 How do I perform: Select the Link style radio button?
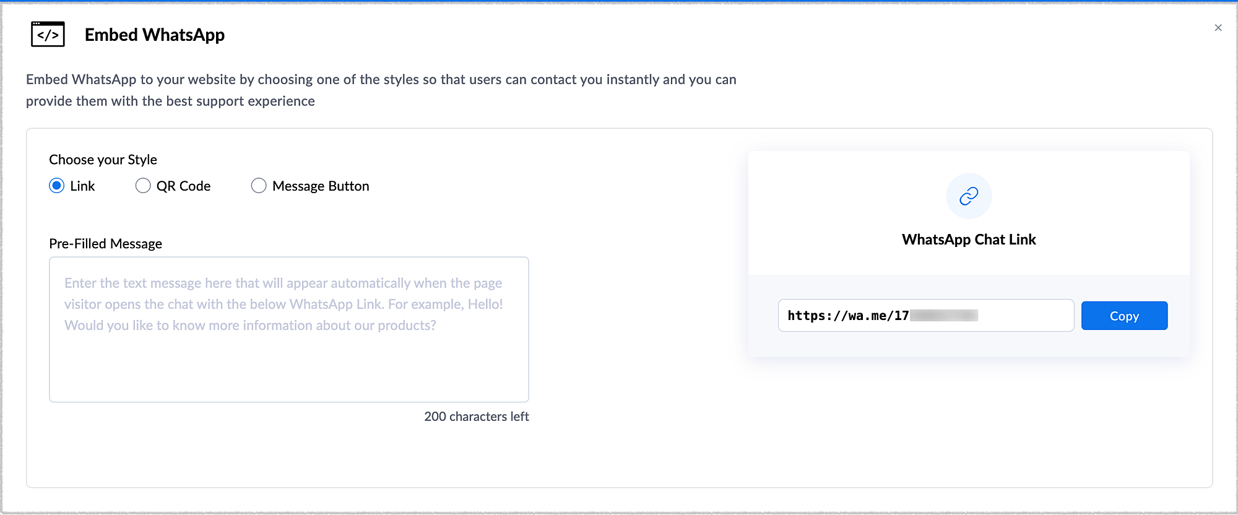[57, 186]
